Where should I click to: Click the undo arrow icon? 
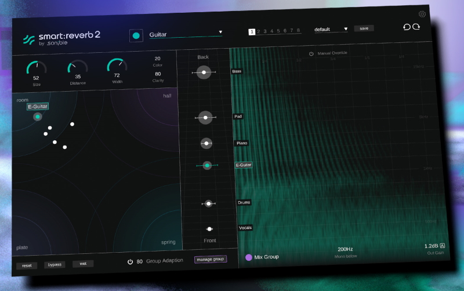407,27
